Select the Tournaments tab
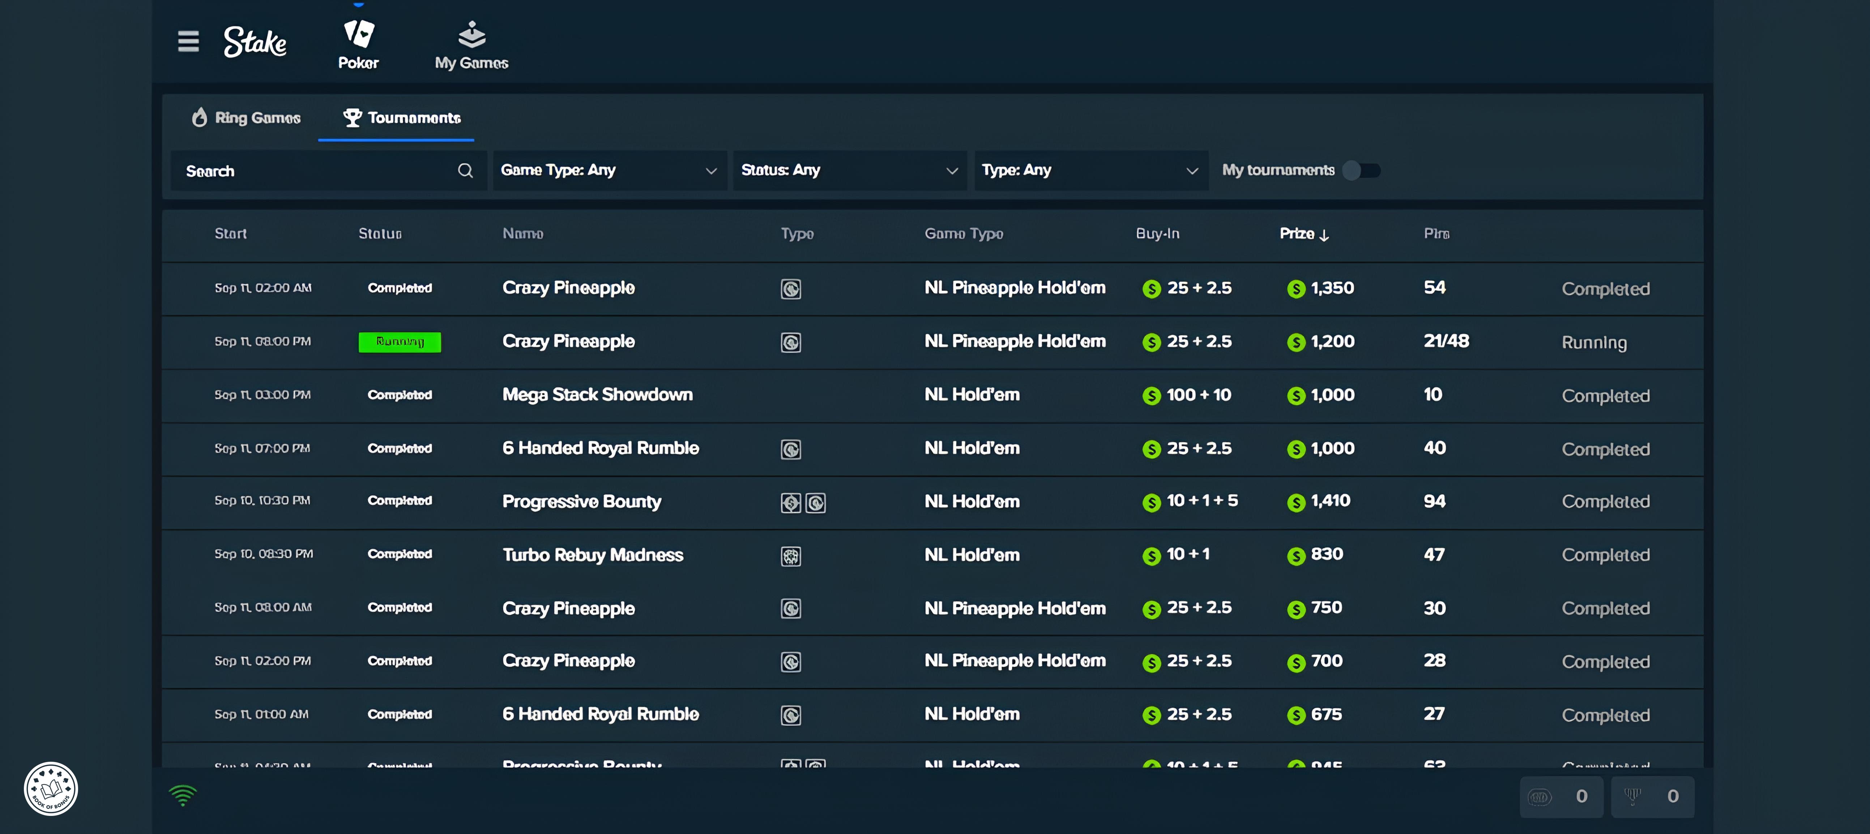 click(401, 117)
